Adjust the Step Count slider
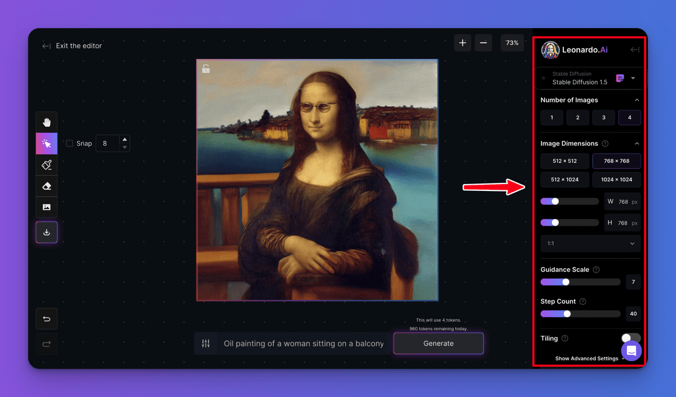The height and width of the screenshot is (397, 676). (x=580, y=314)
